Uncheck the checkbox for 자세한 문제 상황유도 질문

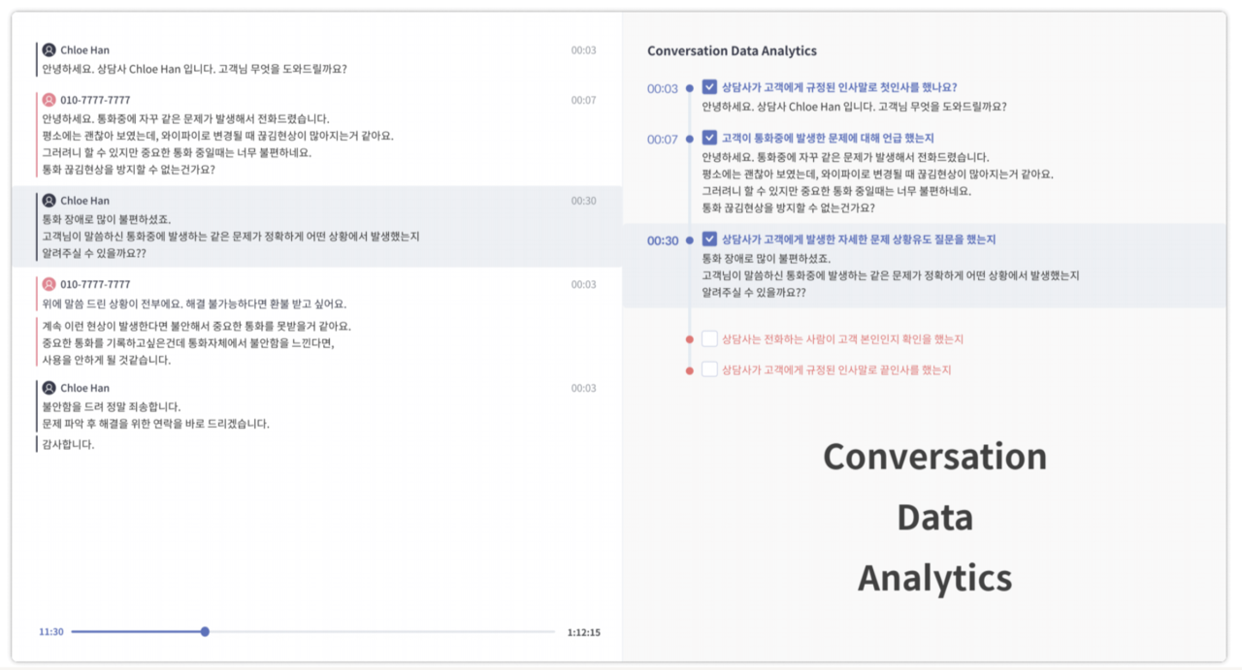709,239
